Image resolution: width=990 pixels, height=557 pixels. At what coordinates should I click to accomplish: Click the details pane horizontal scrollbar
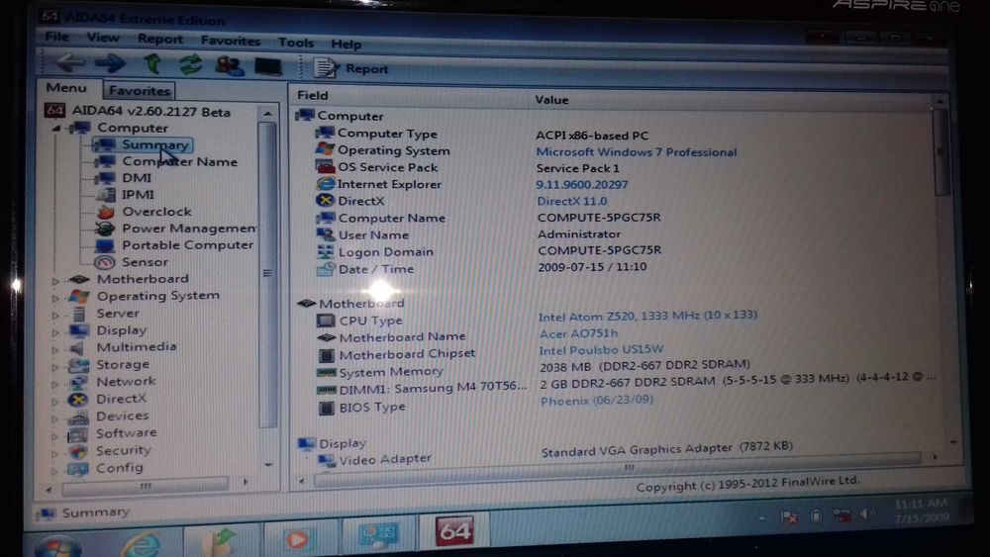pyautogui.click(x=616, y=470)
